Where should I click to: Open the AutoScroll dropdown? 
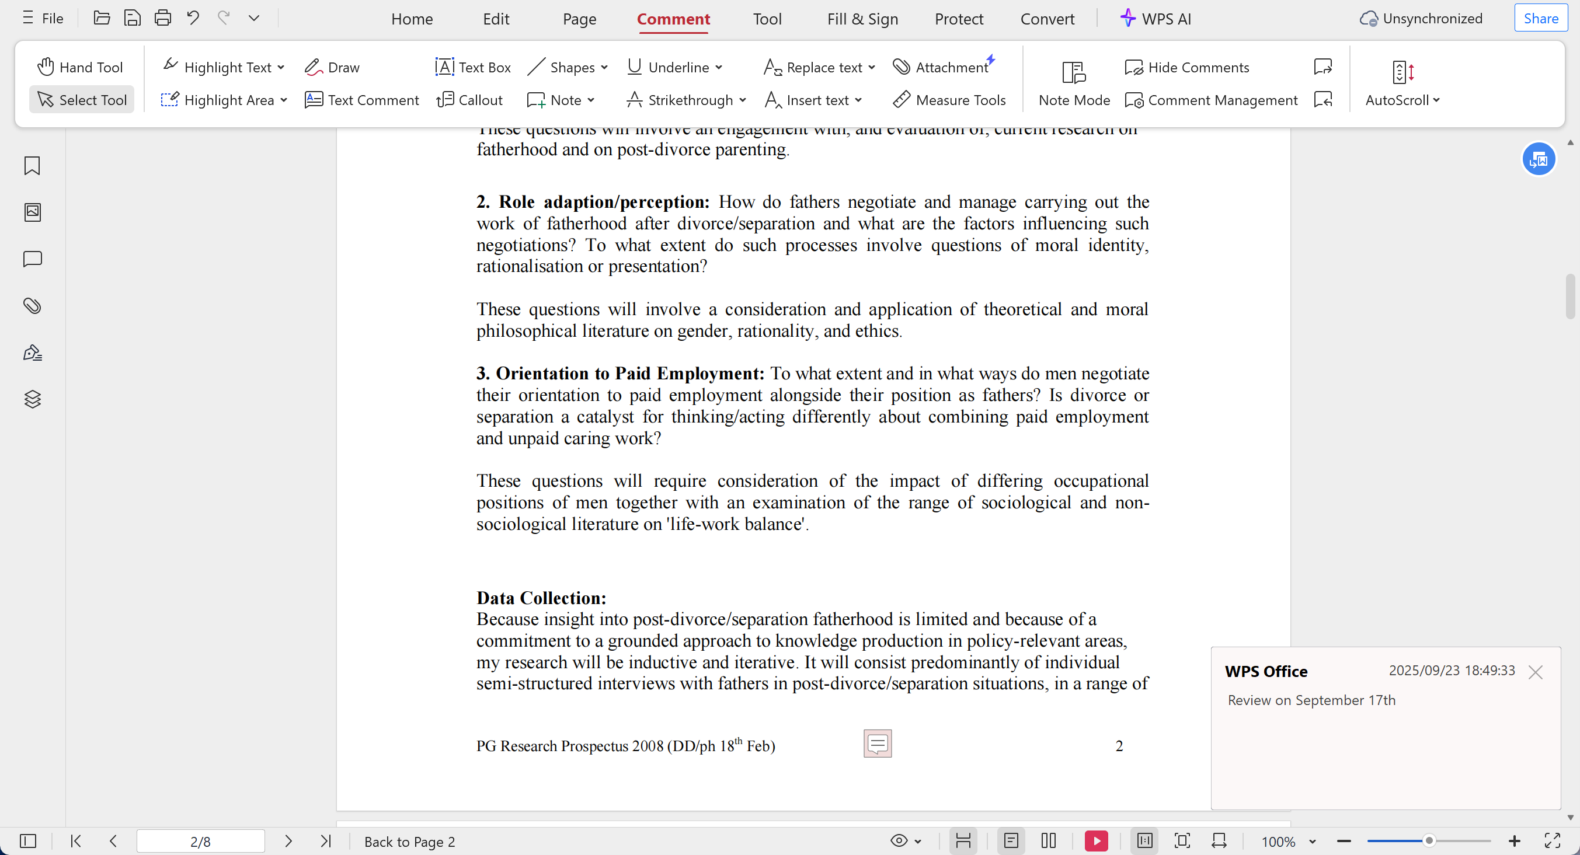(x=1402, y=83)
